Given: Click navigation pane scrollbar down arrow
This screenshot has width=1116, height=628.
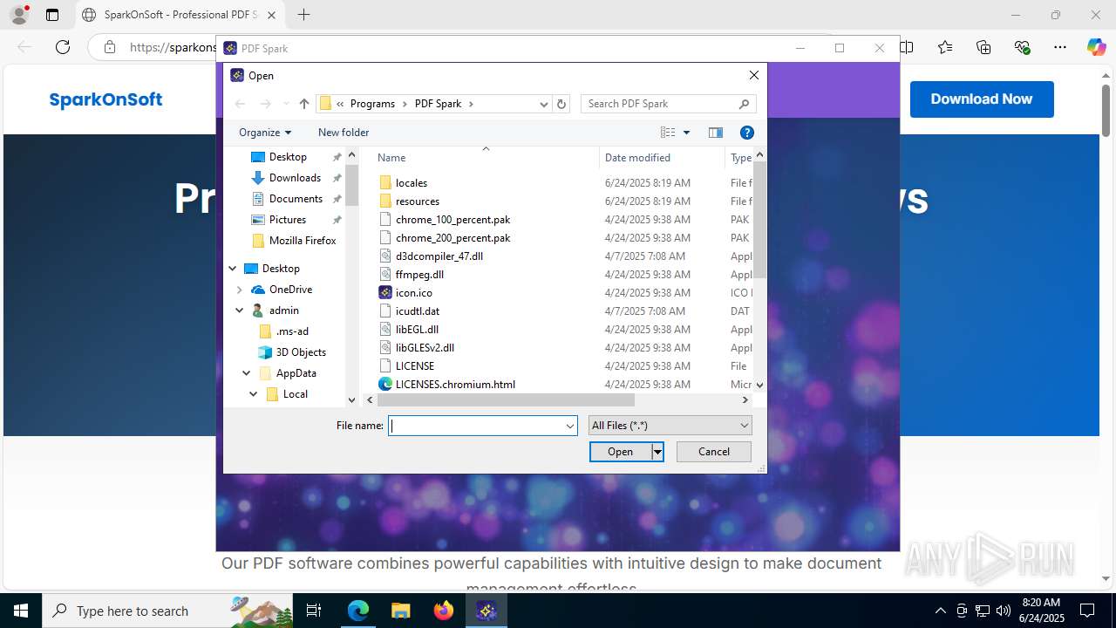Looking at the screenshot, I should (352, 399).
